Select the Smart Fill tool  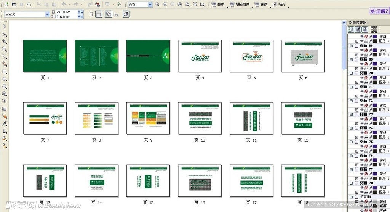pyautogui.click(x=5, y=64)
